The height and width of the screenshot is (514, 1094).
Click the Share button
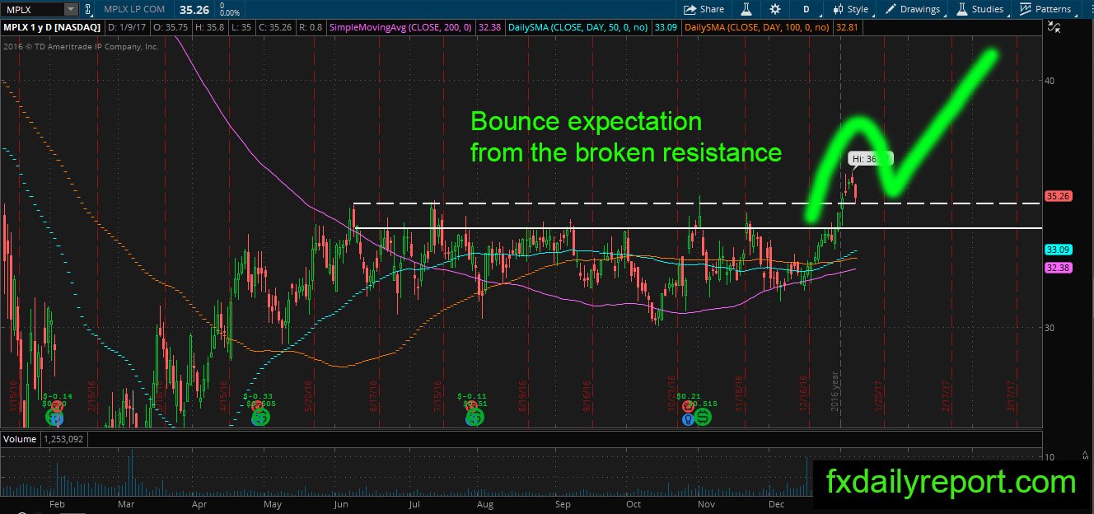click(704, 9)
